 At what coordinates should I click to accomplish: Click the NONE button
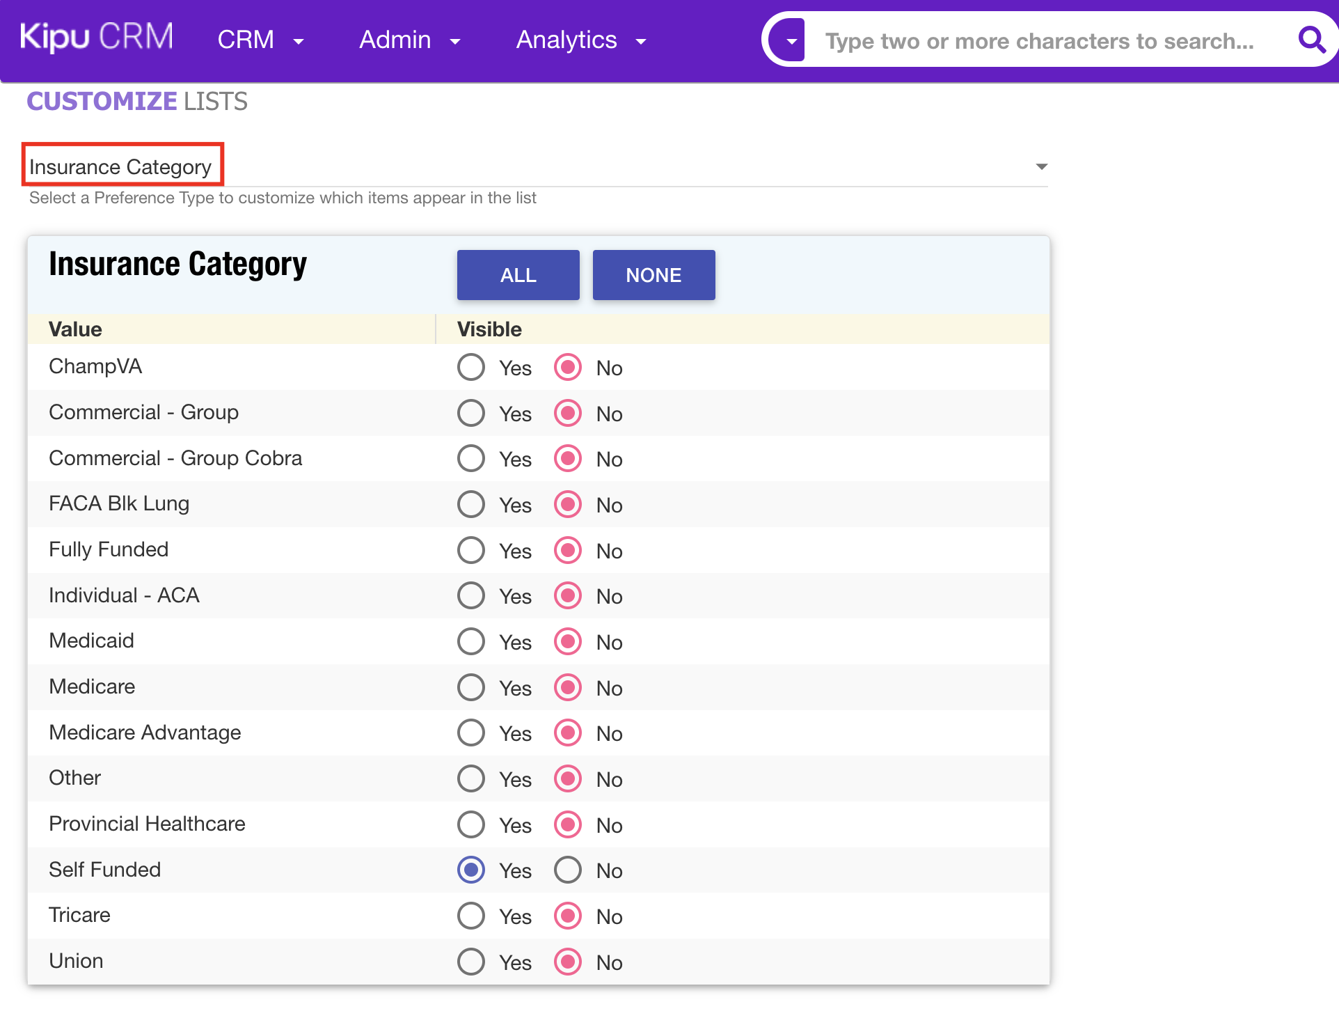pos(653,275)
